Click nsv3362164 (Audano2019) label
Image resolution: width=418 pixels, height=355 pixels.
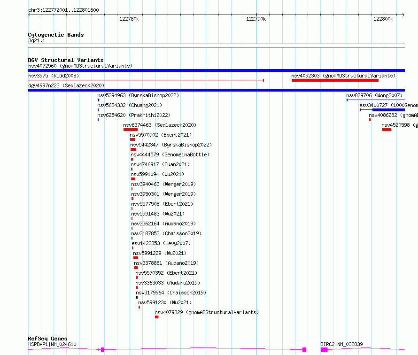pyautogui.click(x=163, y=224)
